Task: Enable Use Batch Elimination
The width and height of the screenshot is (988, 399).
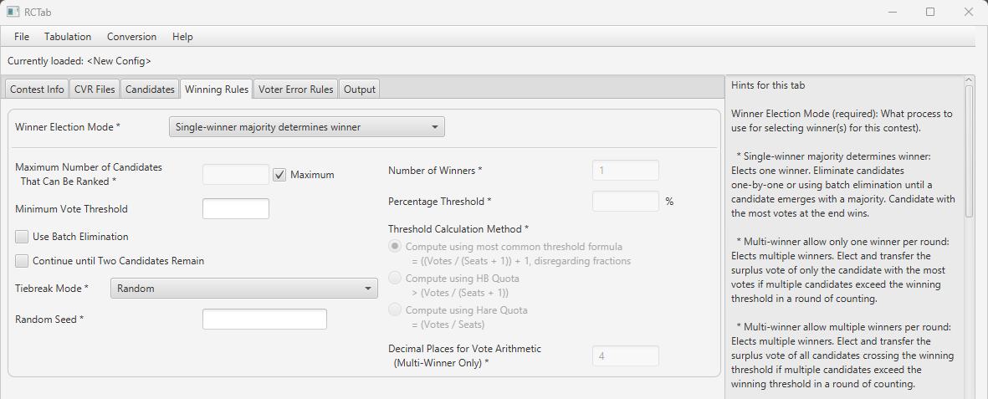Action: 22,237
